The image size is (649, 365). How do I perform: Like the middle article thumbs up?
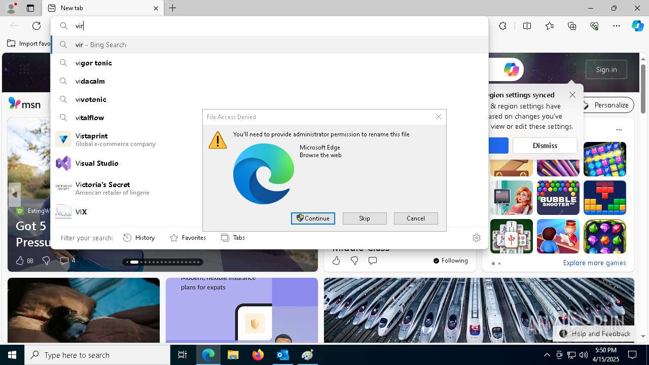[x=336, y=261]
